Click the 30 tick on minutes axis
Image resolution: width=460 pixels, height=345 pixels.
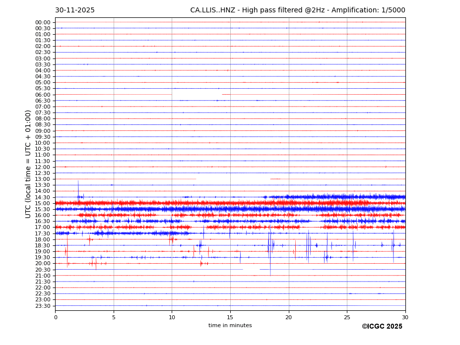pos(405,317)
